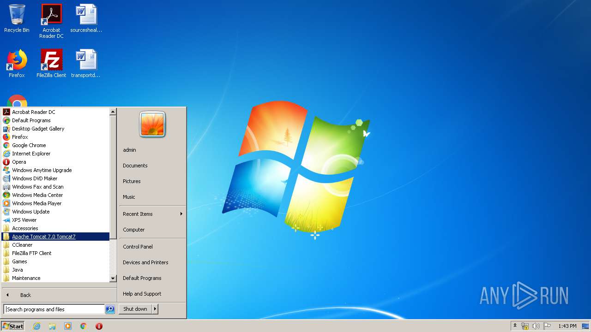Click the Default Programs icon in program list
591x332 pixels.
tap(6, 120)
